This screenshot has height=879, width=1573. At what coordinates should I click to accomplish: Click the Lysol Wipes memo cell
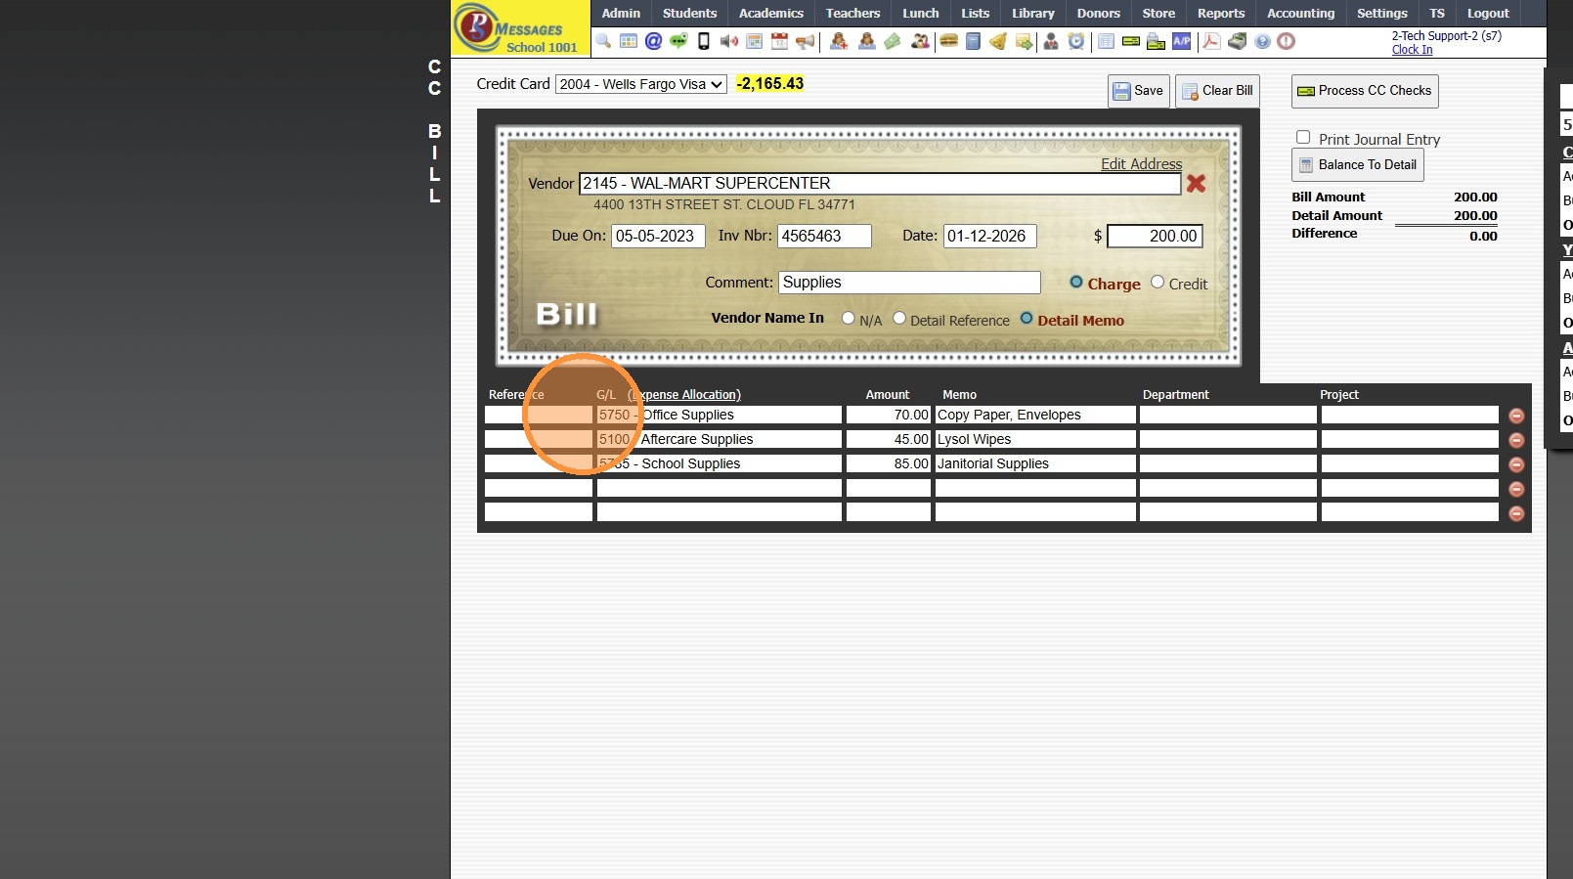pos(1035,439)
